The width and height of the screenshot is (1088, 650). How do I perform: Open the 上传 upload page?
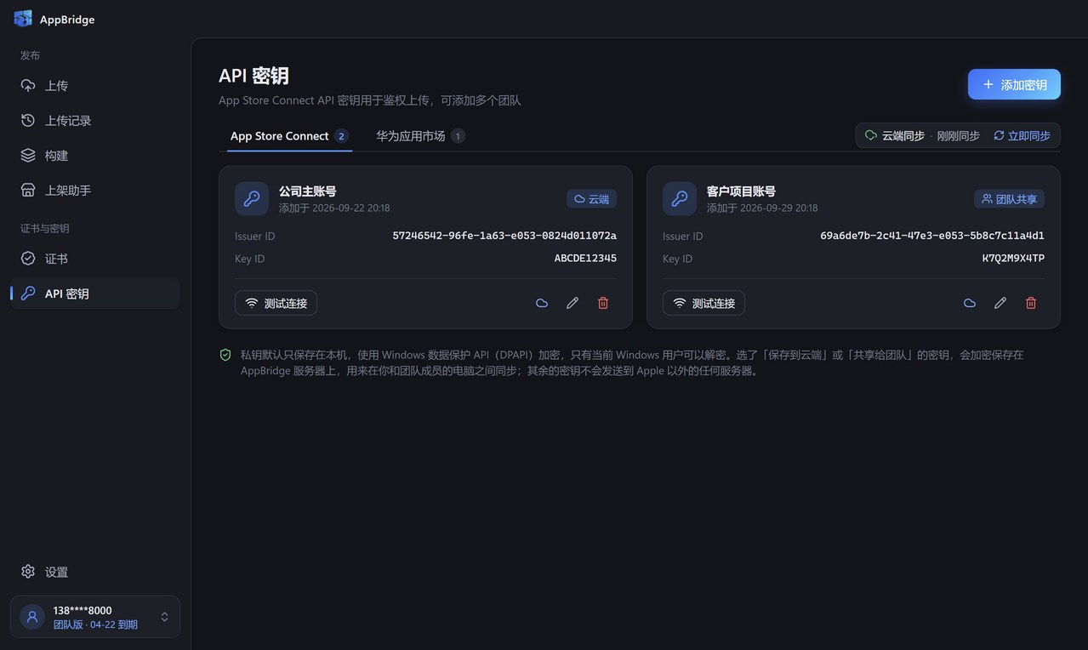(95, 86)
